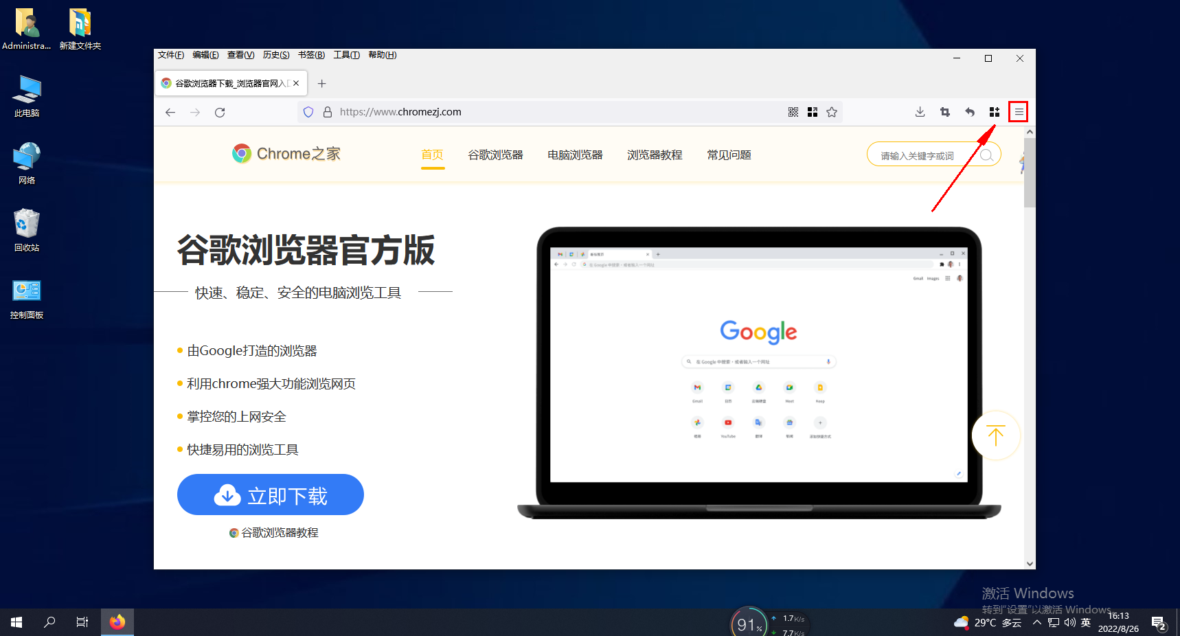Open 常见问题 navigation link

pyautogui.click(x=729, y=155)
